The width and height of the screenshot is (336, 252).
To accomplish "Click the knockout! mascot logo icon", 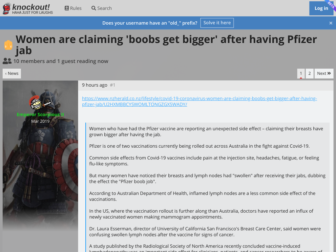I will [7, 8].
